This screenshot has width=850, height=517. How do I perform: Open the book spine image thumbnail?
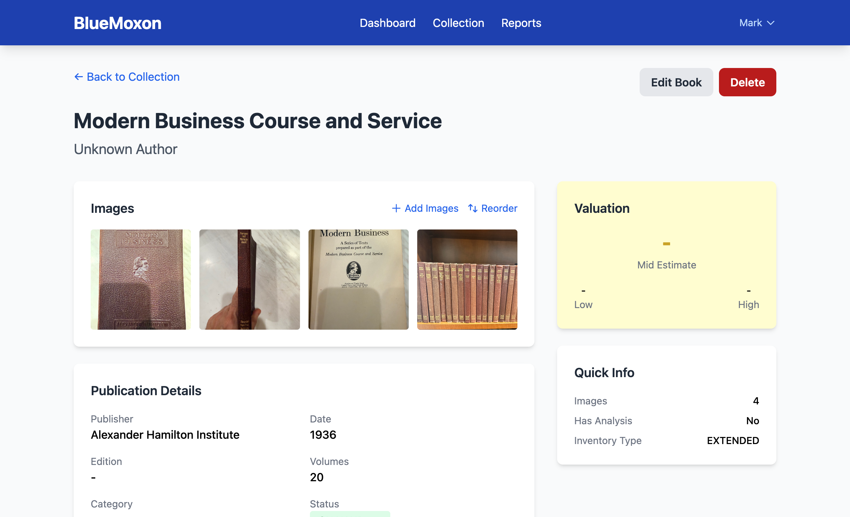[x=249, y=279]
